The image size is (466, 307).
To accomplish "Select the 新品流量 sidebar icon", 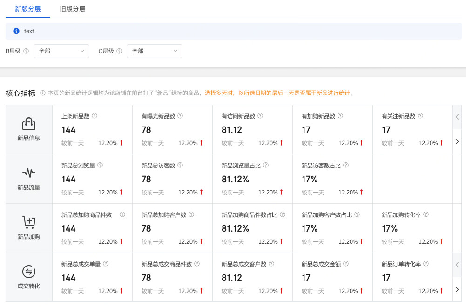I will (x=28, y=173).
